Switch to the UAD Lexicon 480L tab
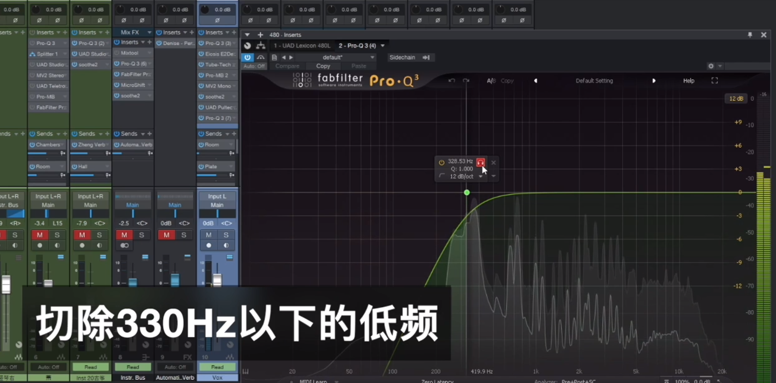 (302, 45)
